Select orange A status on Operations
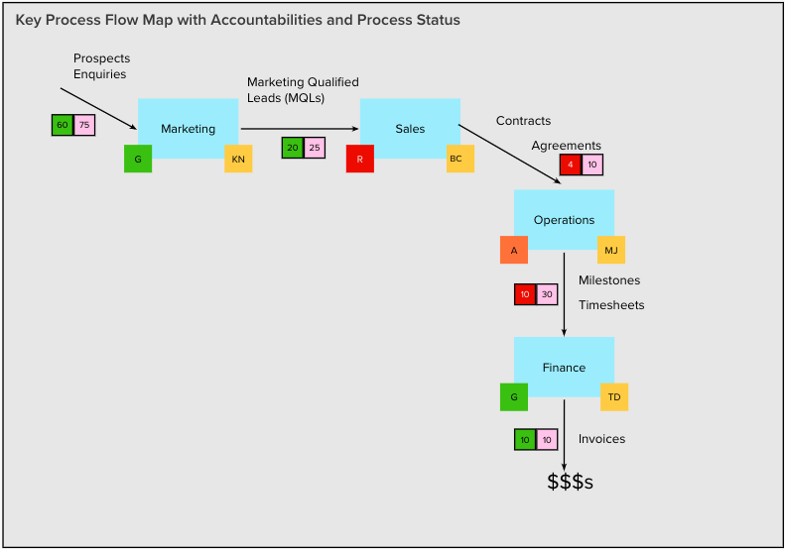 pos(514,250)
